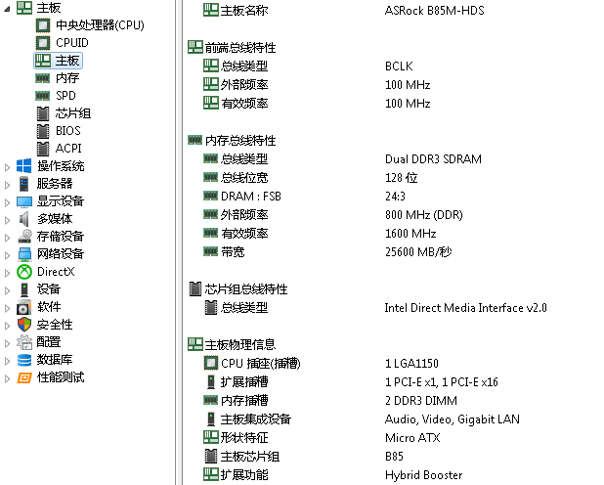604x485 pixels.
Task: Expand the 软件 tree node arrow
Action: [x=7, y=308]
